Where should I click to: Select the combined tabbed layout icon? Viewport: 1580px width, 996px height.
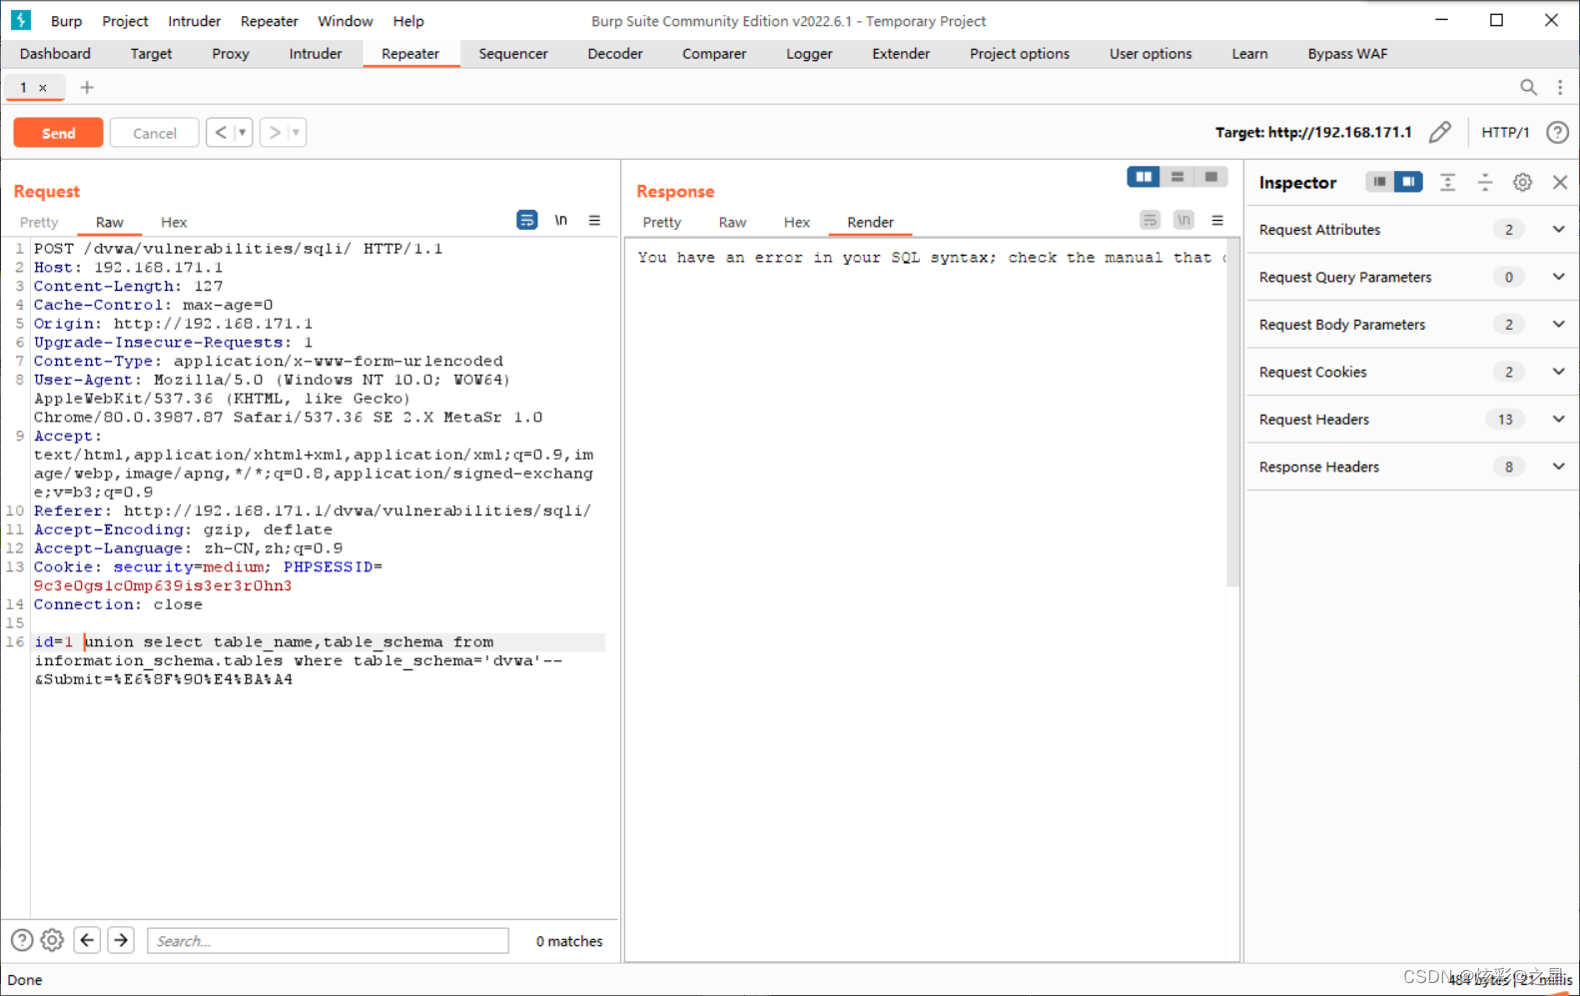point(1211,177)
